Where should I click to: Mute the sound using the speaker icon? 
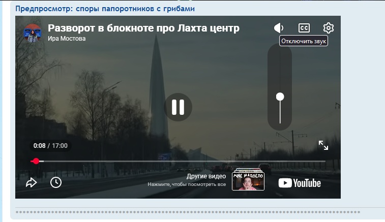click(279, 28)
